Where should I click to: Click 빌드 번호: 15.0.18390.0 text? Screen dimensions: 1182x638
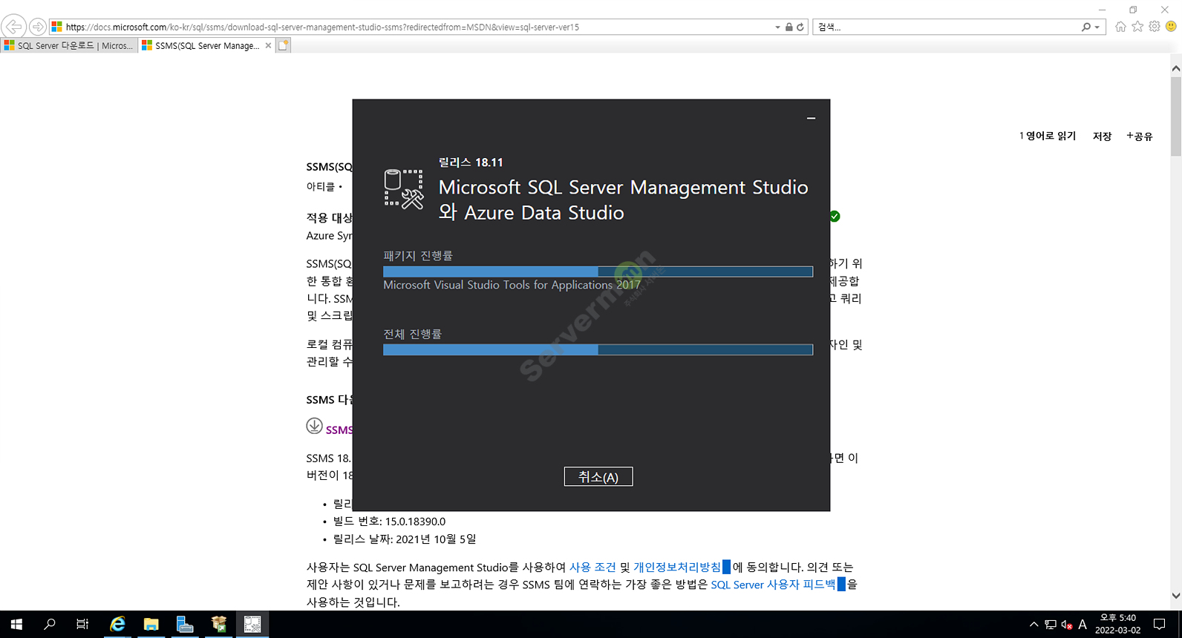coord(389,522)
